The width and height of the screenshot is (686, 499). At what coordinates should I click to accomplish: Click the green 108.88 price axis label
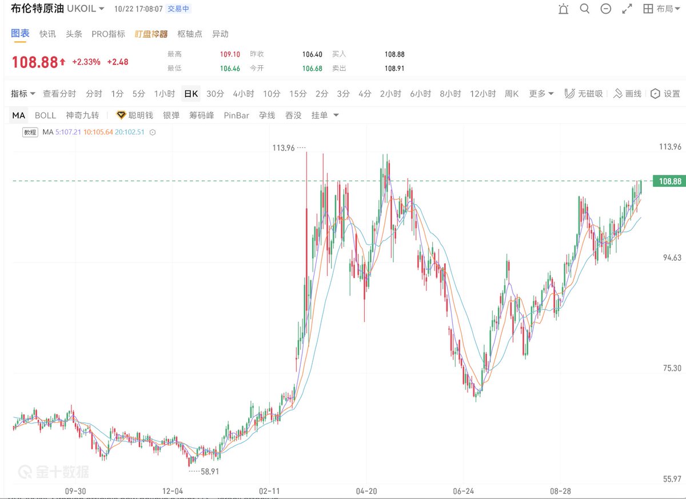tap(669, 182)
